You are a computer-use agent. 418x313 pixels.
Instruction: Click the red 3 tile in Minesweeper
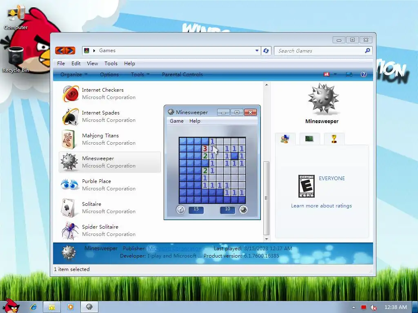[x=205, y=148]
